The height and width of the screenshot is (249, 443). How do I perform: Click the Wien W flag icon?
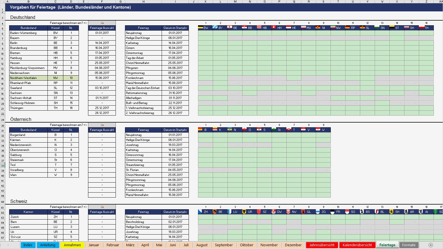(x=318, y=129)
